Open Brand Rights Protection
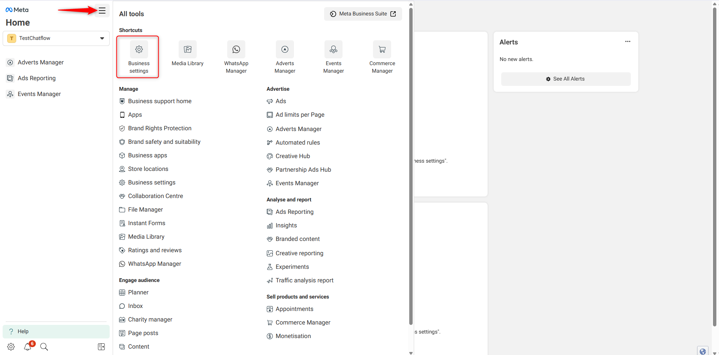The height and width of the screenshot is (355, 719). point(155,128)
